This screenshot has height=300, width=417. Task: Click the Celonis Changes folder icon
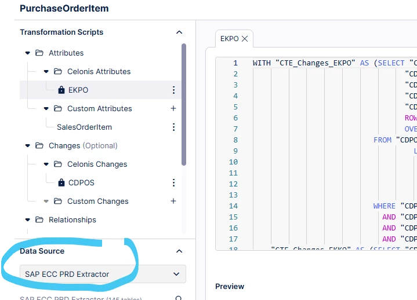point(58,164)
